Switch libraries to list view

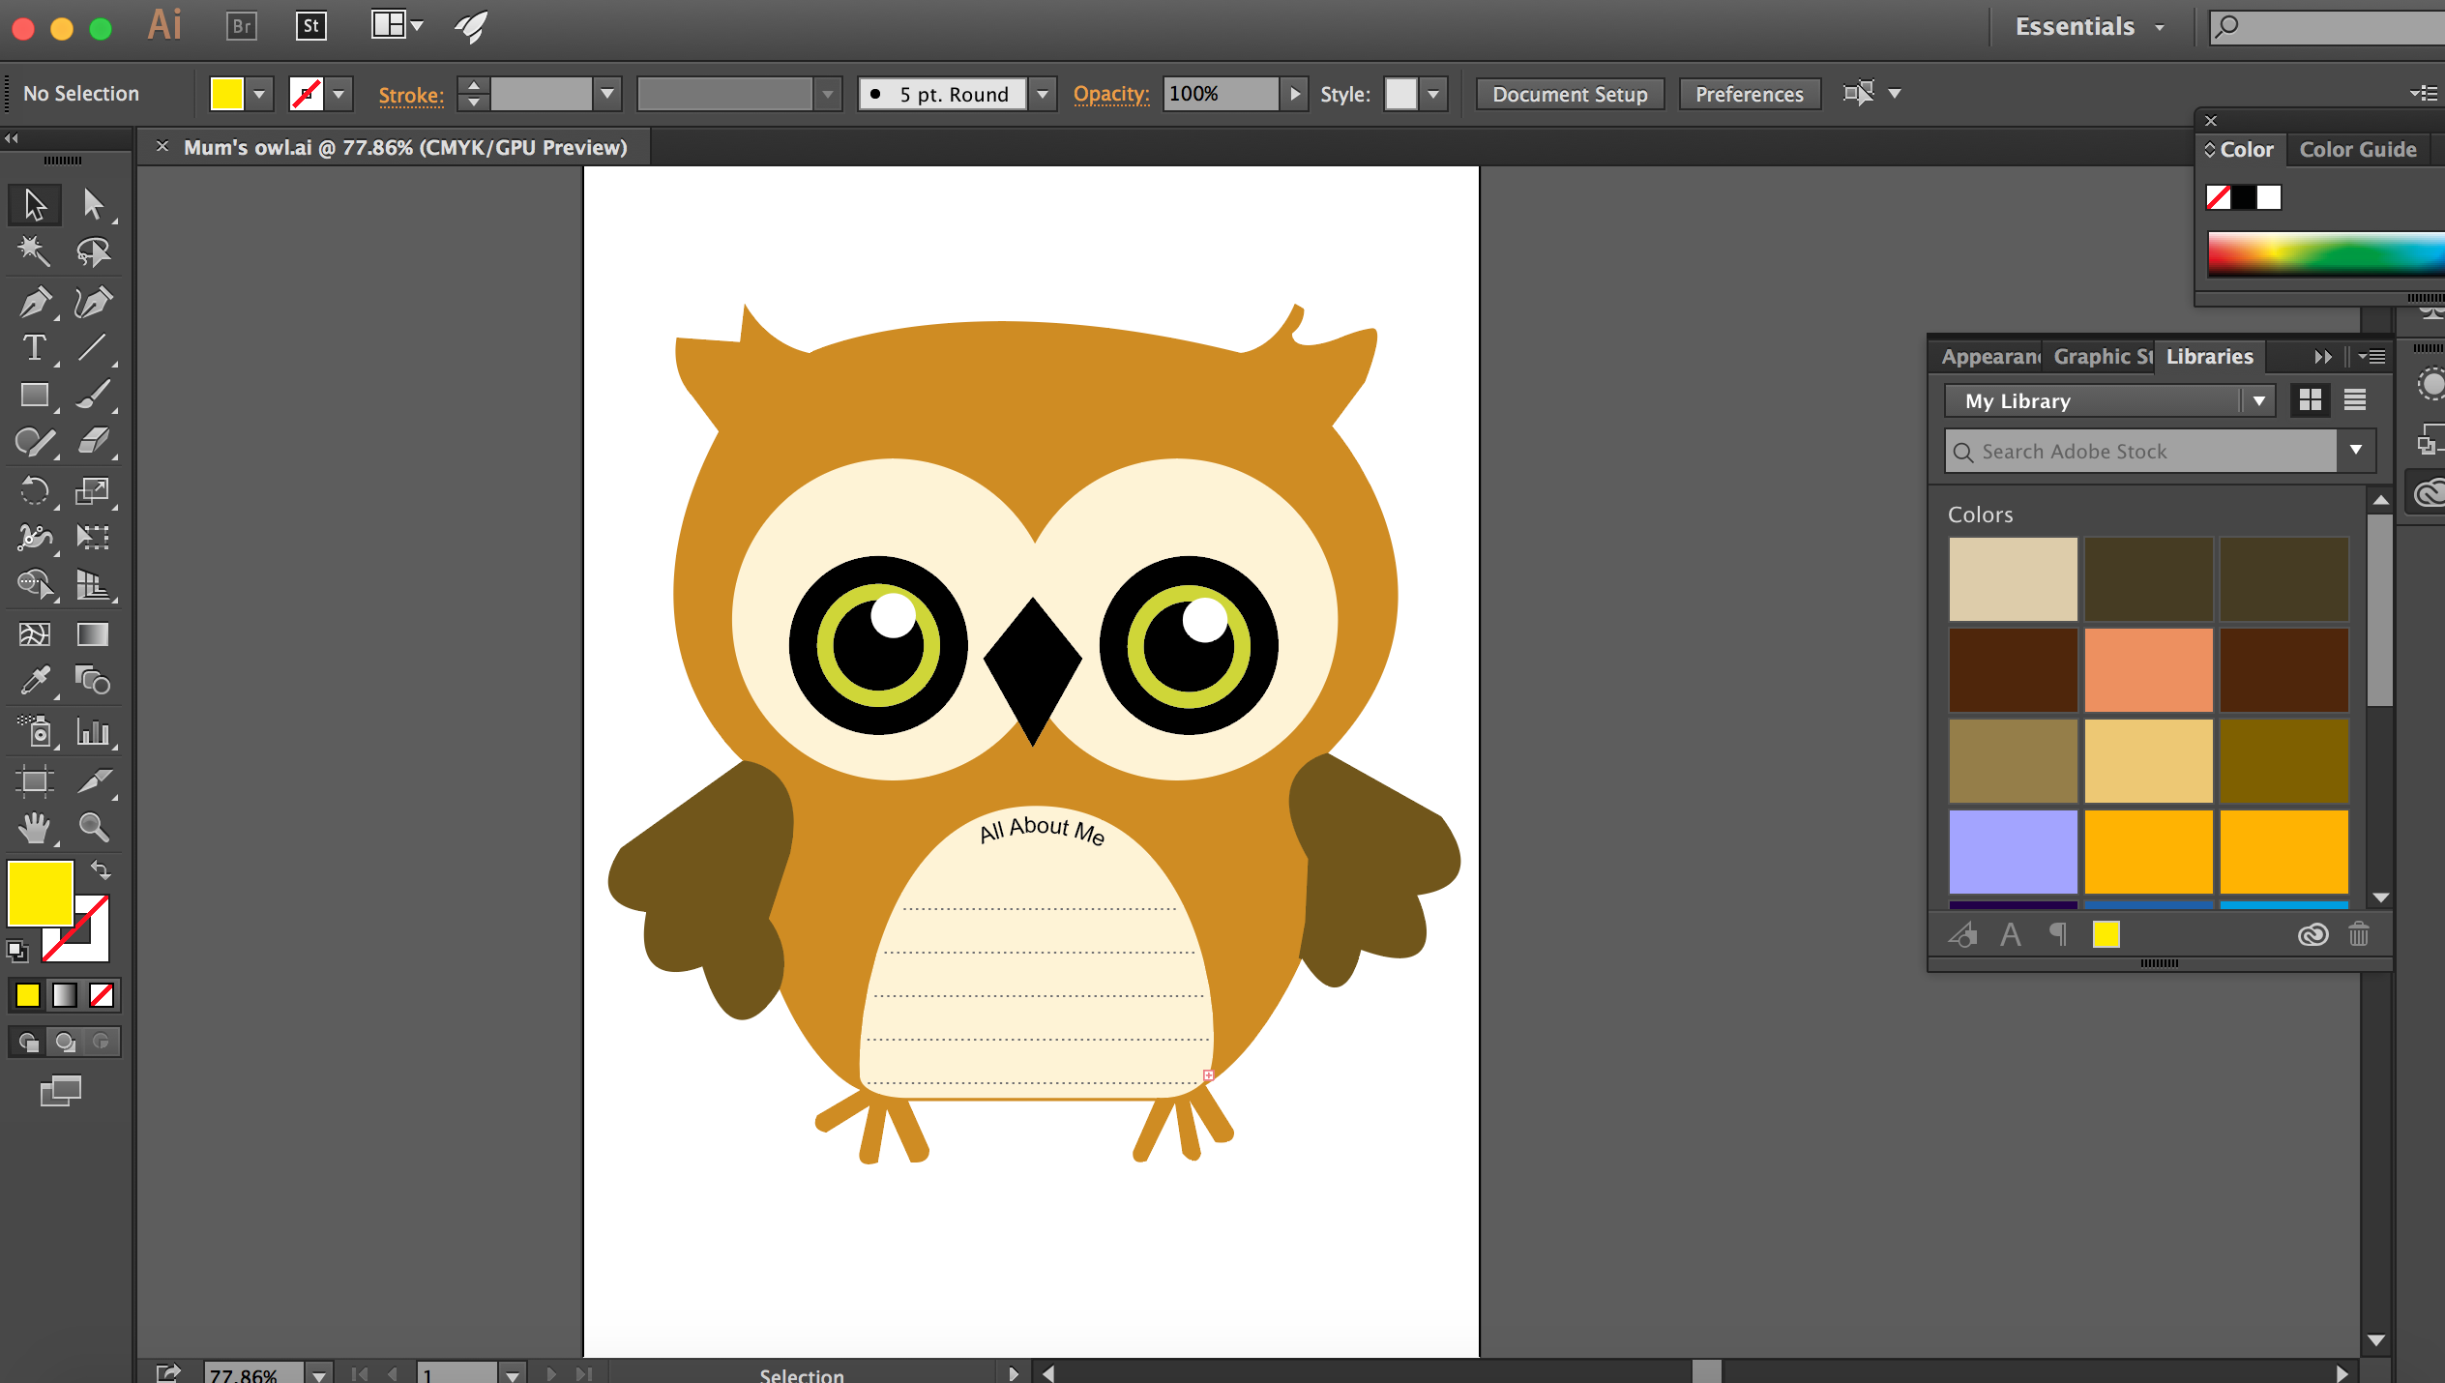pos(2355,399)
